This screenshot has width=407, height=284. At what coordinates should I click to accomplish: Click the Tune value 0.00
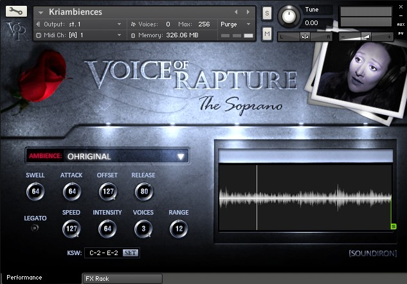point(311,23)
